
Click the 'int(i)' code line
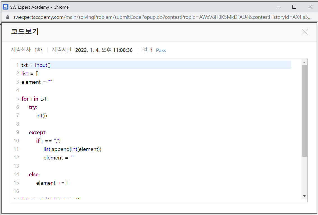click(42, 115)
